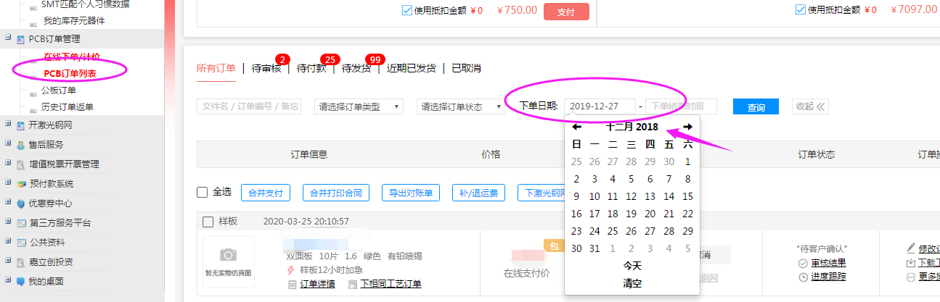Go to previous month in calendar

[577, 127]
